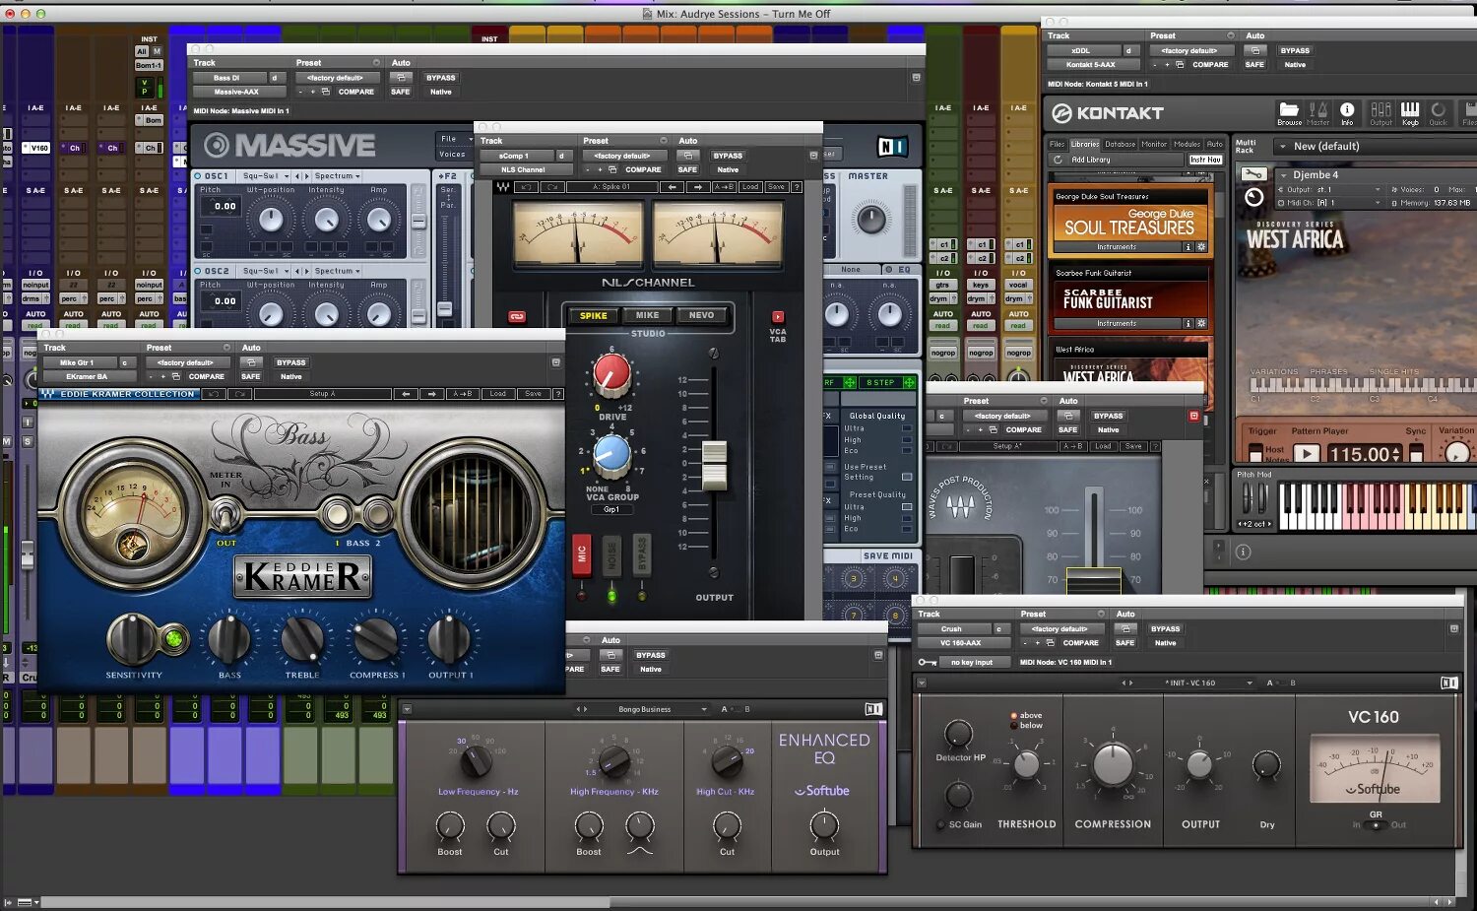Click the Instr Nav button in Kontakt
Screen dimensions: 1477x911
pos(1205,160)
